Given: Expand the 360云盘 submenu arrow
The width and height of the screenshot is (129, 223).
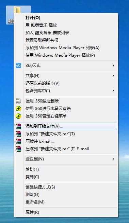Looking at the screenshot, I should point(113,66).
